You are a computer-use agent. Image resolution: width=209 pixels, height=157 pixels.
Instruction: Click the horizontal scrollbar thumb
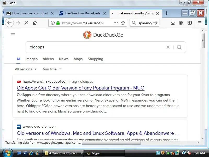pyautogui.click(x=111, y=143)
